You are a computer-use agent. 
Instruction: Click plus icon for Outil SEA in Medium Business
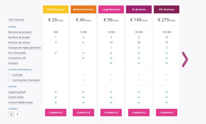click(x=83, y=75)
